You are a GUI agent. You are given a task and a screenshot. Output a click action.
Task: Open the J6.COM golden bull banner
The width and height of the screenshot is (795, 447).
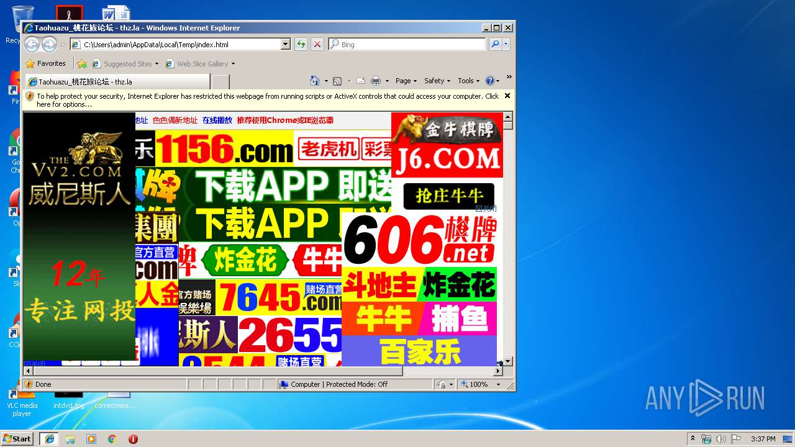pyautogui.click(x=447, y=145)
